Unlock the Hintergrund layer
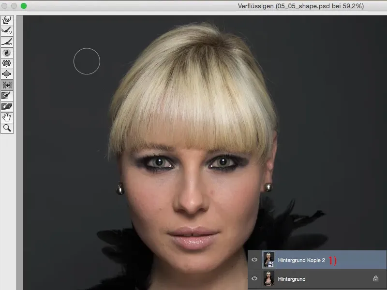Viewport: 387px width, 290px height. [376, 279]
